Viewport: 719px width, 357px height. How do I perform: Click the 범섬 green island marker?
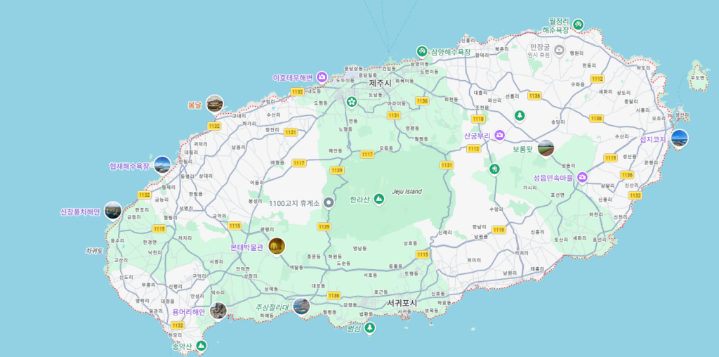(369, 328)
